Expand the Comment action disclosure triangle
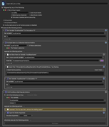Screen dimensions: 109x127 6,109
